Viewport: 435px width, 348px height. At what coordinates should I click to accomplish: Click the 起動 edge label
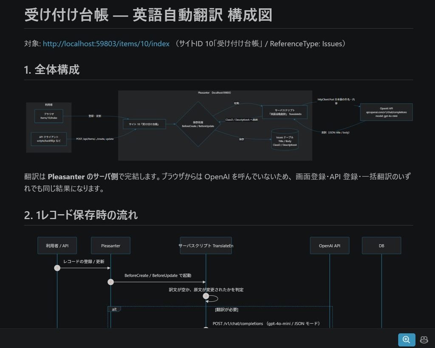(x=236, y=103)
